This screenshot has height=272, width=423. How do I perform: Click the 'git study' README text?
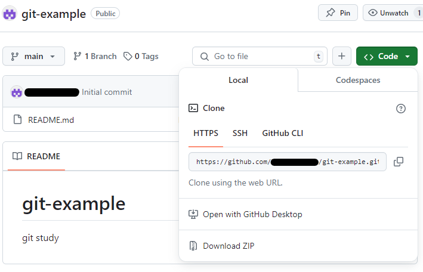tap(41, 238)
